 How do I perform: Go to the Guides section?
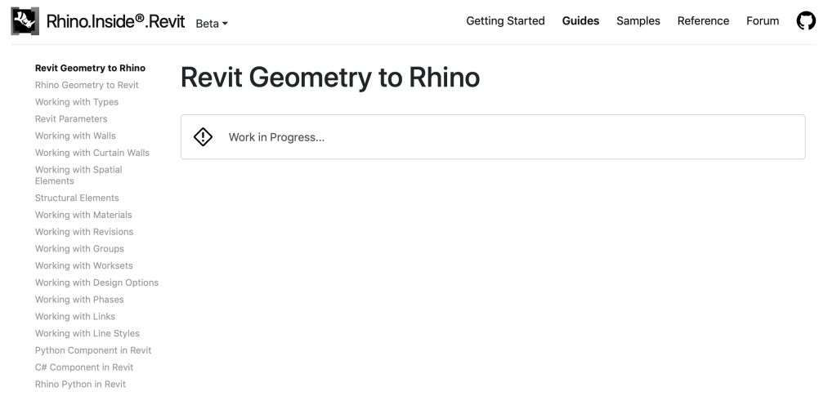(580, 21)
